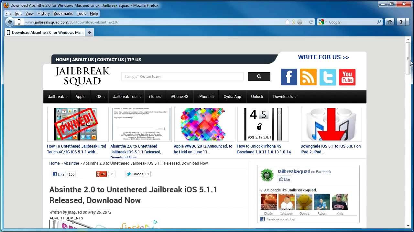This screenshot has width=414, height=232.
Task: Reload the page with the refresh icon
Action: point(311,22)
